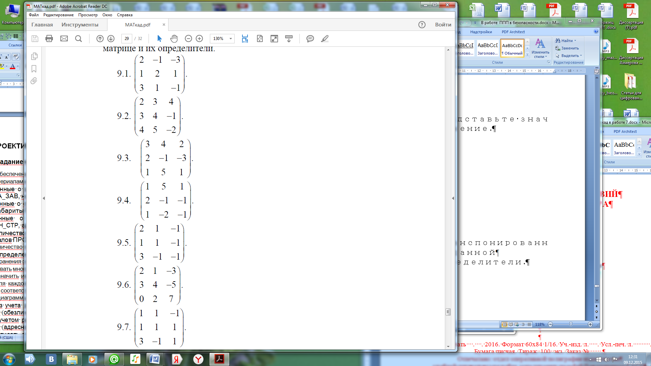Switch Word to Draft view in status bar

click(x=529, y=324)
